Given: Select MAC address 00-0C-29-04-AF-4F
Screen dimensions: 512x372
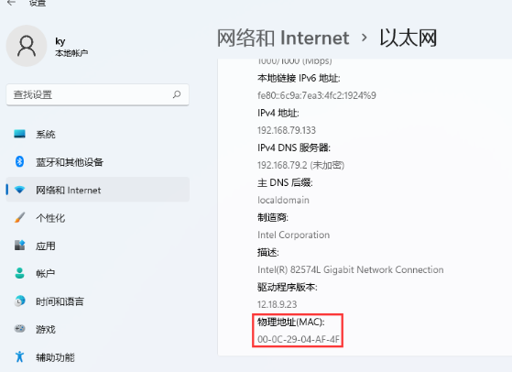Looking at the screenshot, I should click(299, 339).
